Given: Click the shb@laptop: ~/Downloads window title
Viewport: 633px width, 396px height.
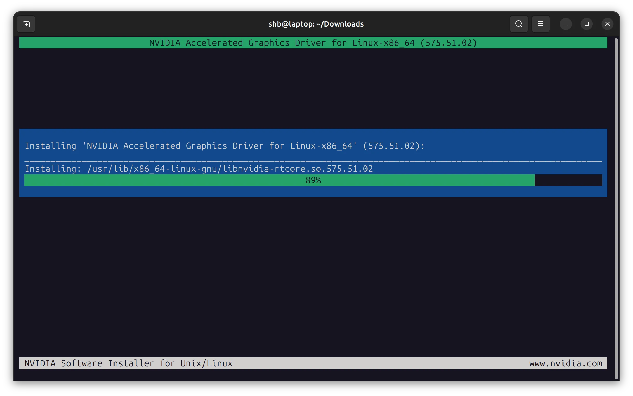Looking at the screenshot, I should [x=316, y=24].
